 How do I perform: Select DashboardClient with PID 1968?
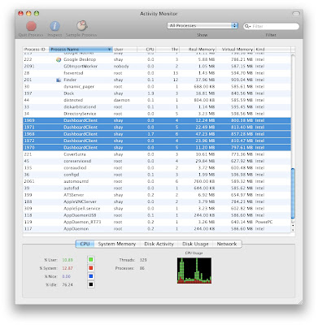point(157,134)
